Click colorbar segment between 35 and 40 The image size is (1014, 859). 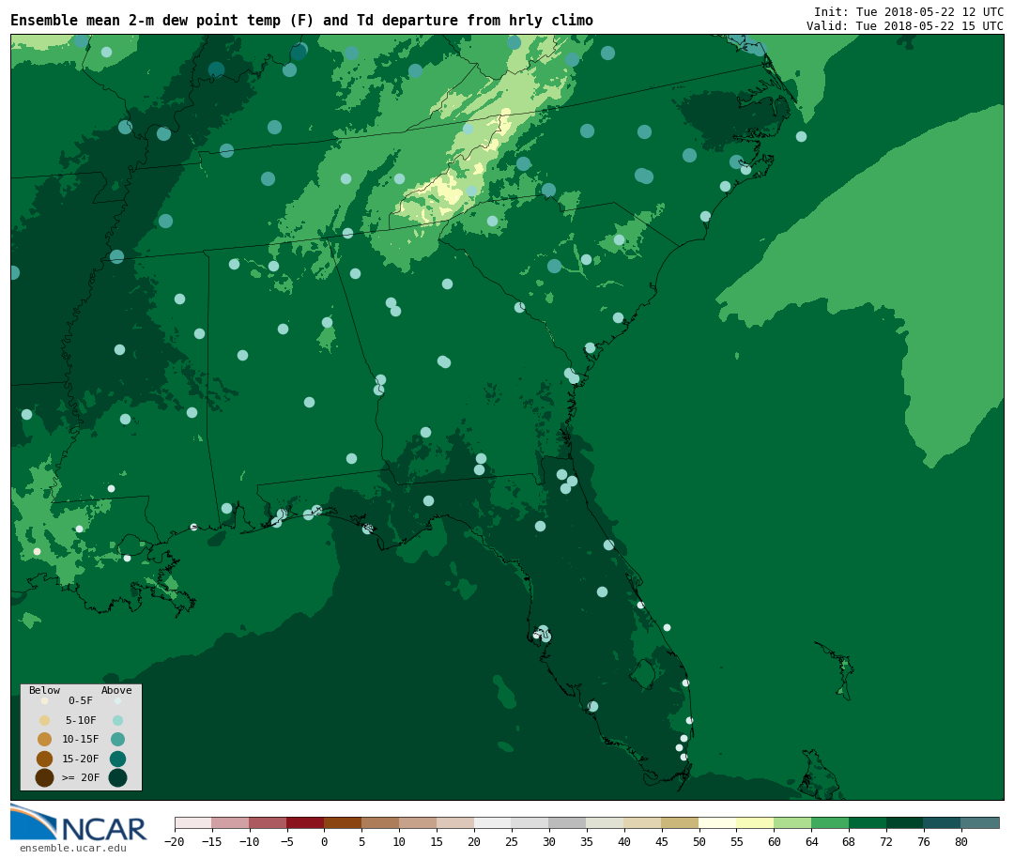point(606,822)
